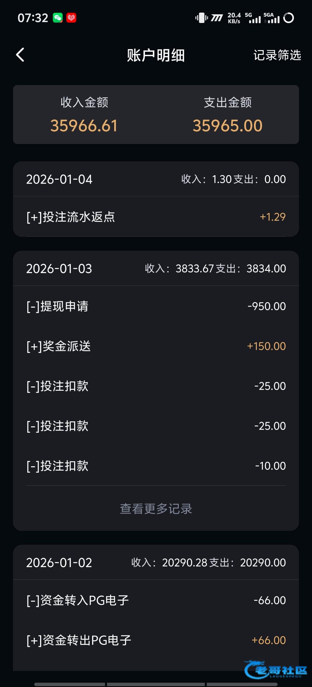Tap the vibrate mode status icon
The height and width of the screenshot is (687, 312).
202,18
